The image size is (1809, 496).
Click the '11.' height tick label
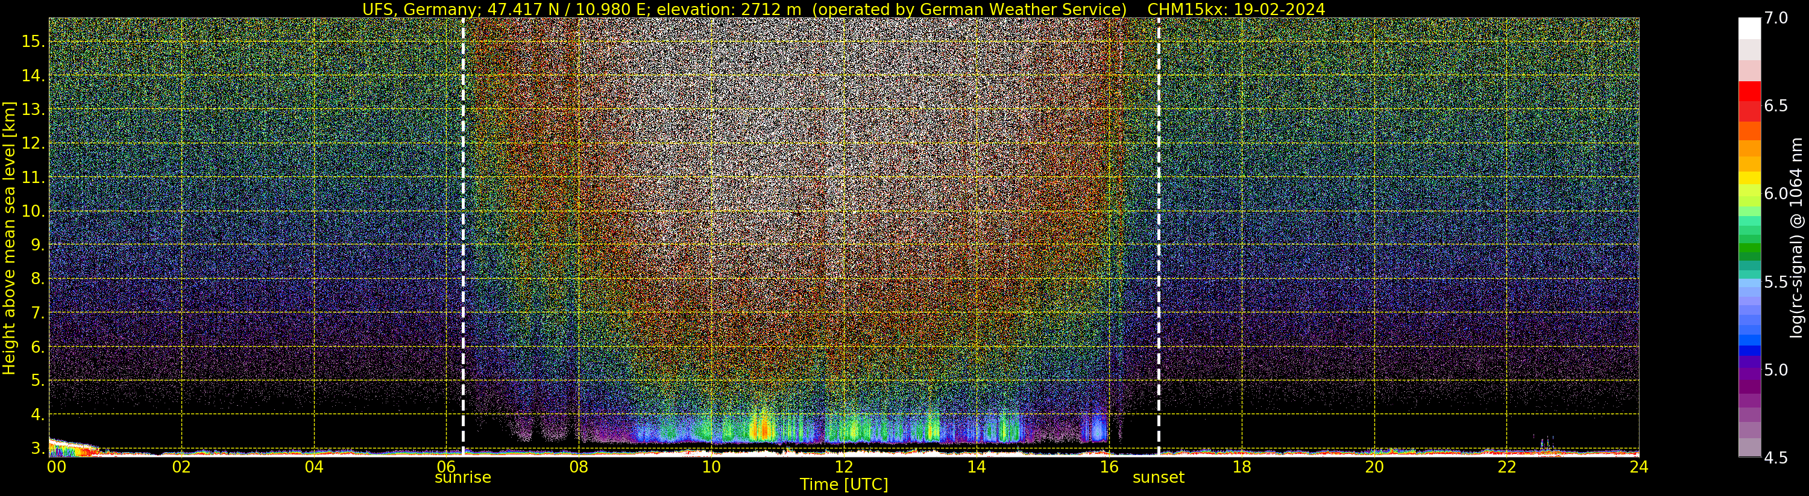click(33, 178)
